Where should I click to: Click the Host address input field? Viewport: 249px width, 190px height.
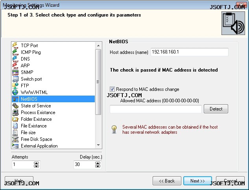[x=190, y=52]
